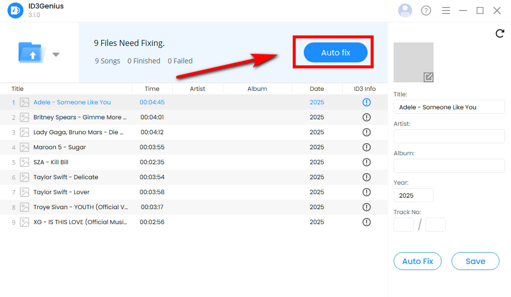Sort list by Artist column header
511x297 pixels.
(197, 89)
